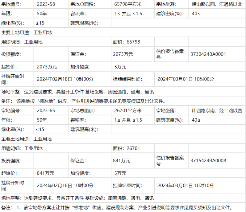Click the 面积：65798 cell
Image resolution: width=246 pixels, height=212 pixels.
pyautogui.click(x=127, y=42)
